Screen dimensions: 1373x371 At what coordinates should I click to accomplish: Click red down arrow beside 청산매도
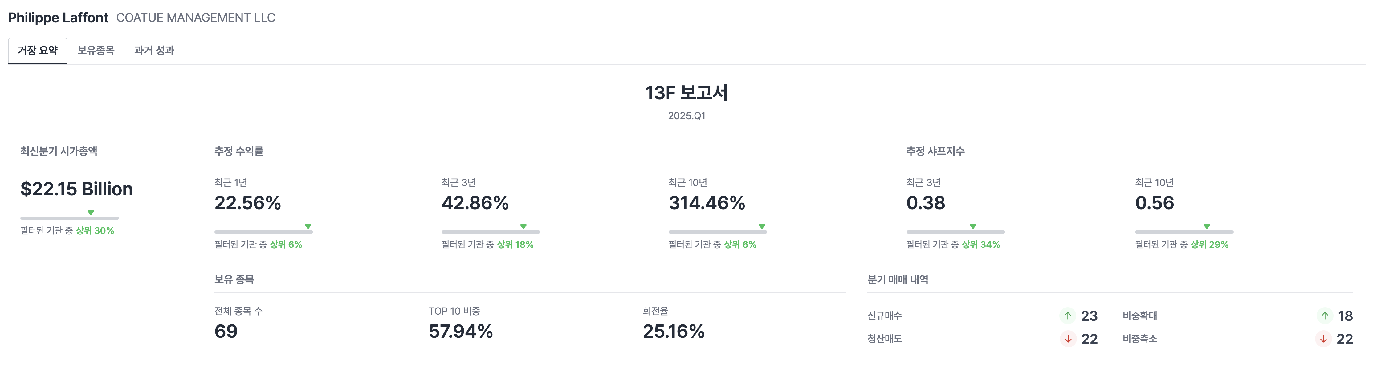point(1068,339)
